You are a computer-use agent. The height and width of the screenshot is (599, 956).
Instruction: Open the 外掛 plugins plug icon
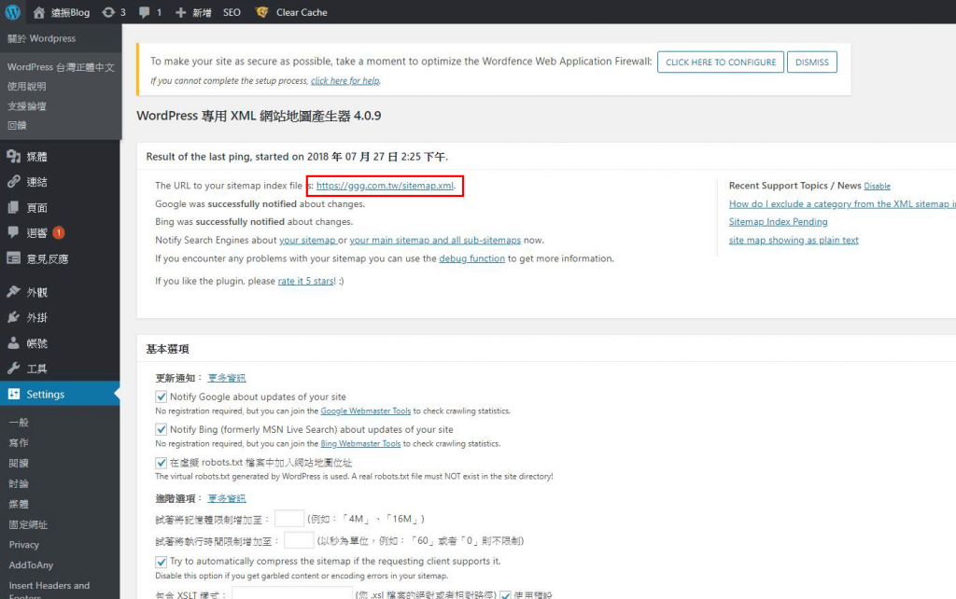pos(13,317)
